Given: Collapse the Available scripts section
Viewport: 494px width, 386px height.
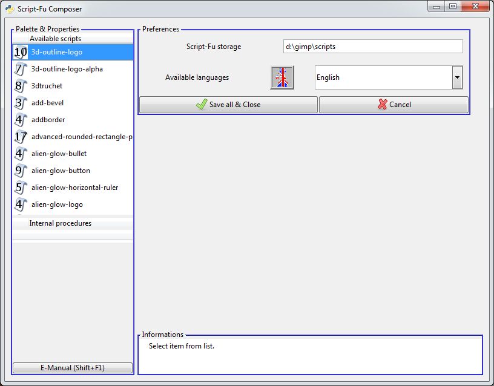Looking at the screenshot, I should click(55, 39).
